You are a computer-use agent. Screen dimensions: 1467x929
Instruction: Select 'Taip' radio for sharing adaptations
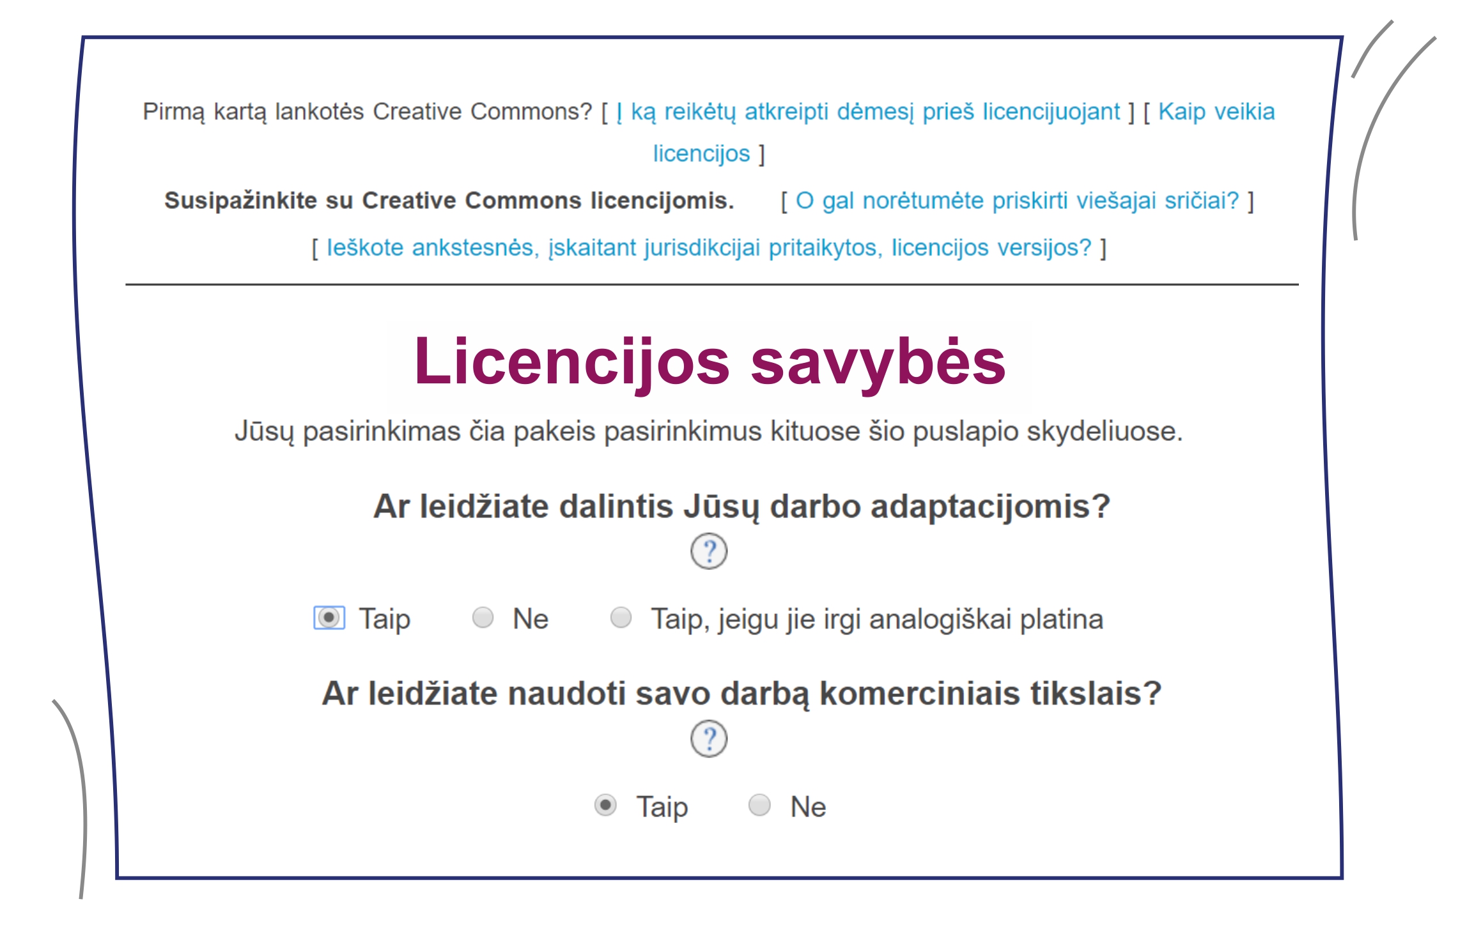[x=329, y=618]
